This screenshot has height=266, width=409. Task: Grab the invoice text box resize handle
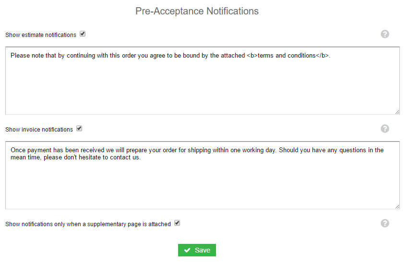click(397, 206)
